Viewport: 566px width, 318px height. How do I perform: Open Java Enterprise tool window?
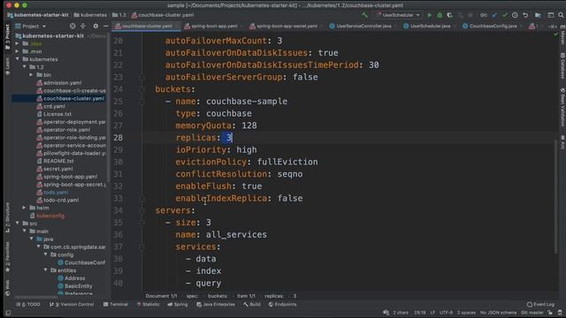216,304
